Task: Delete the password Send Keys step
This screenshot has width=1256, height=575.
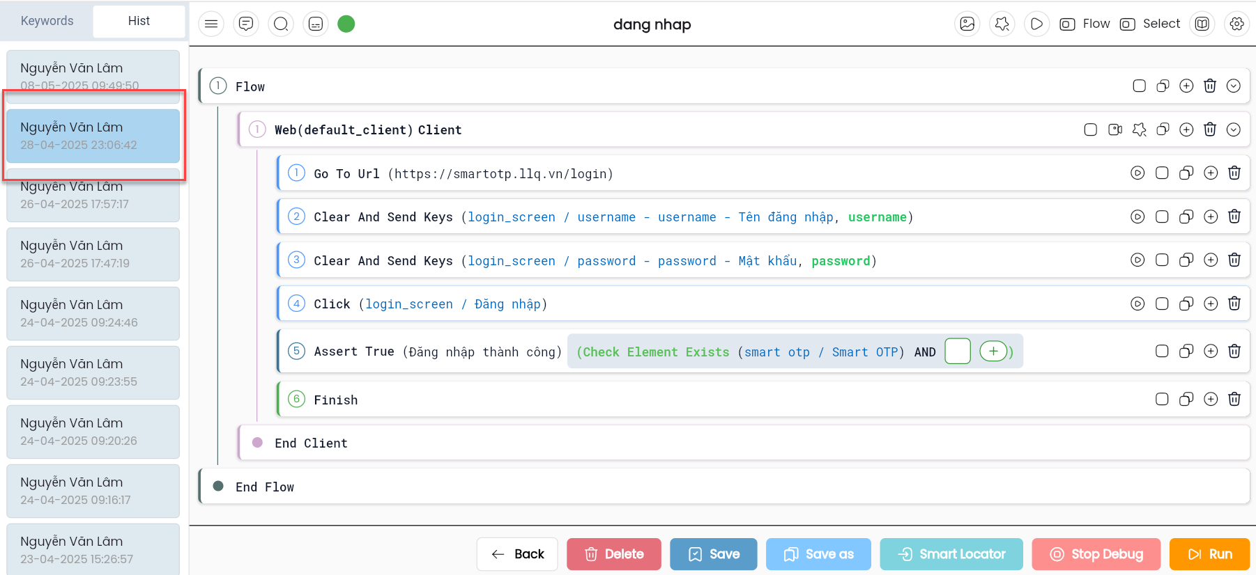Action: tap(1234, 260)
